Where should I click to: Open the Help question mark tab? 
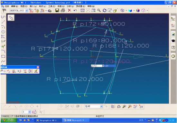(173, 47)
